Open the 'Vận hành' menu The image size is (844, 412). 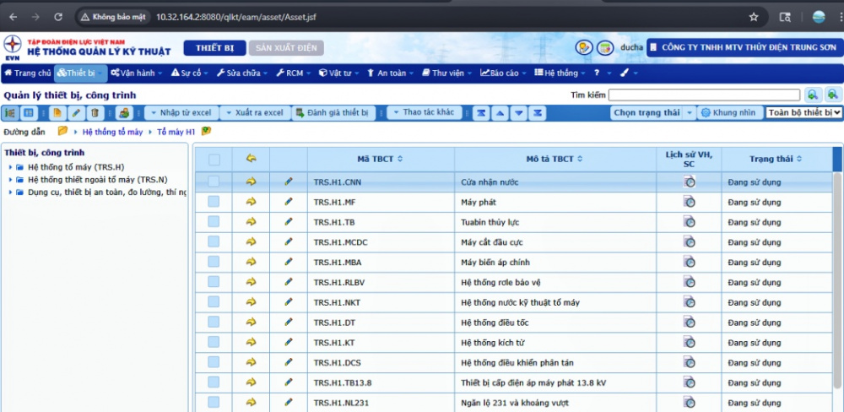136,73
